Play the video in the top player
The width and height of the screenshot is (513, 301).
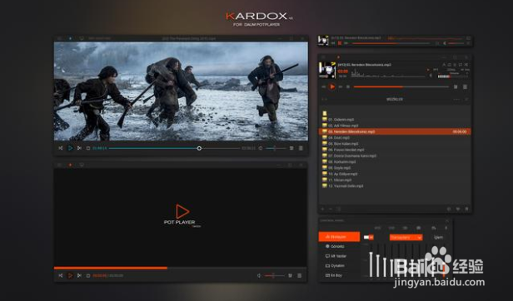tap(70, 148)
